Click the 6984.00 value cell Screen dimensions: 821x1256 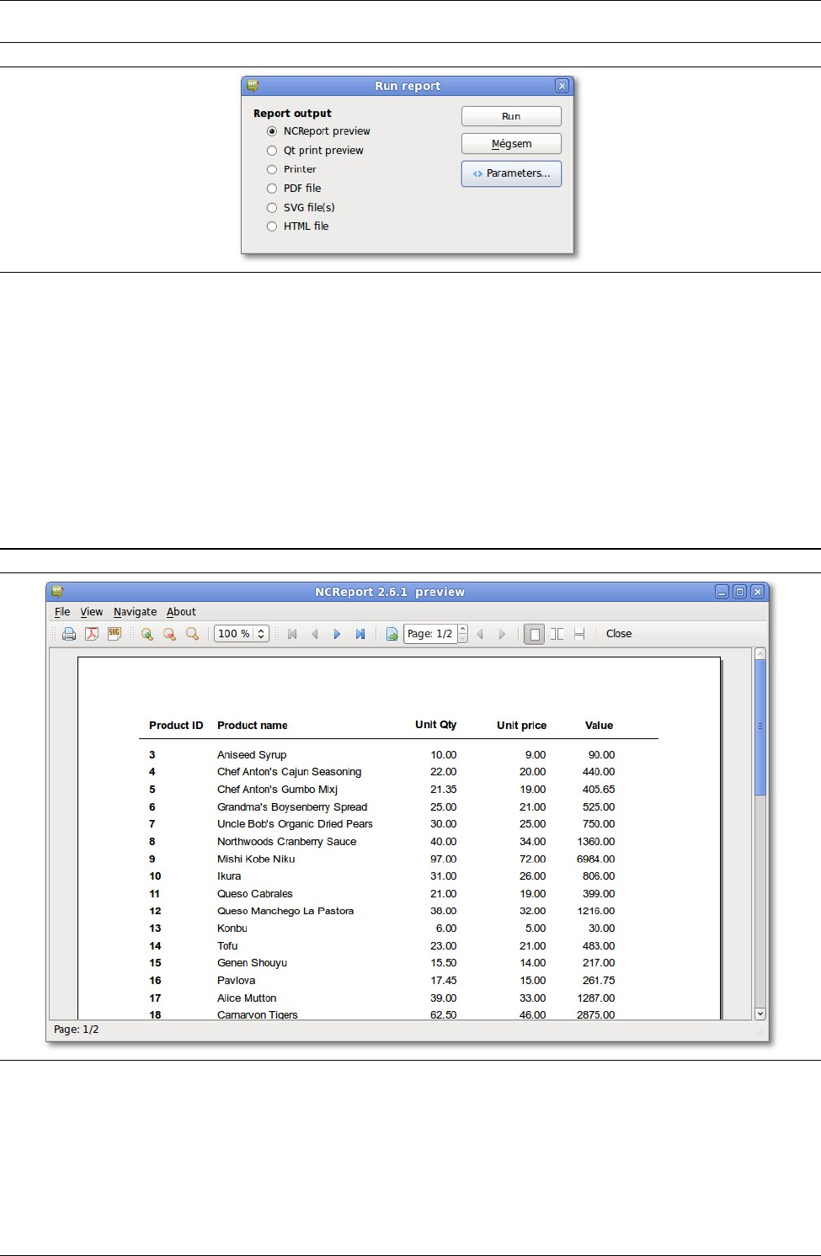pos(596,860)
